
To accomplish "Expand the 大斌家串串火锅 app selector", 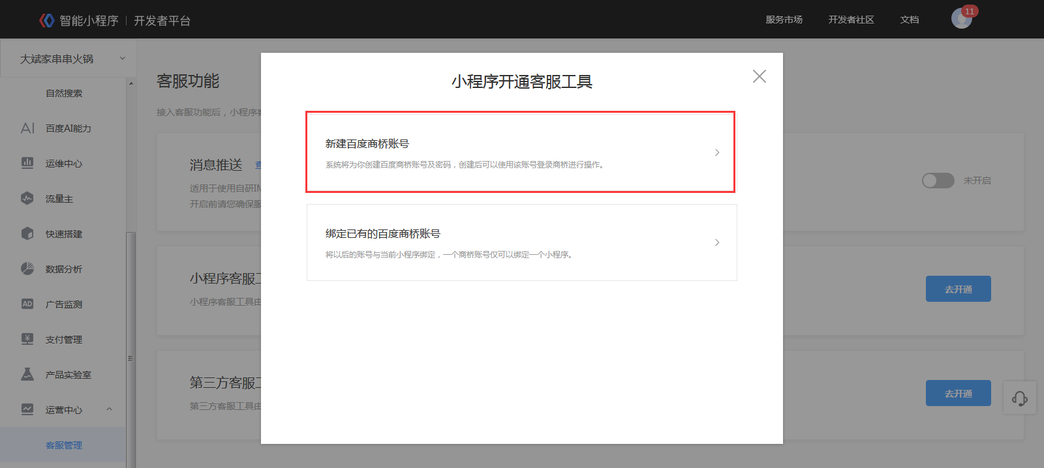I will pyautogui.click(x=69, y=59).
